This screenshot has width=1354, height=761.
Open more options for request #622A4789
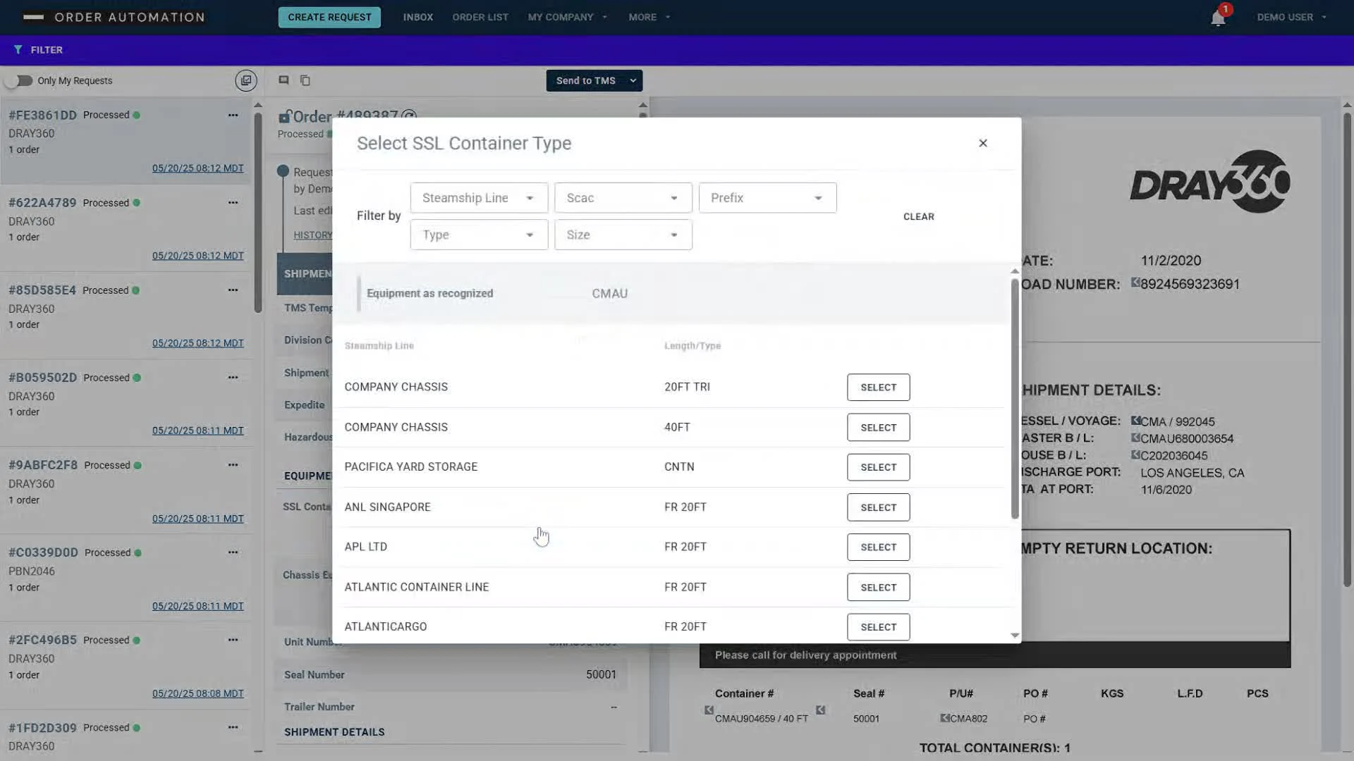coord(233,203)
